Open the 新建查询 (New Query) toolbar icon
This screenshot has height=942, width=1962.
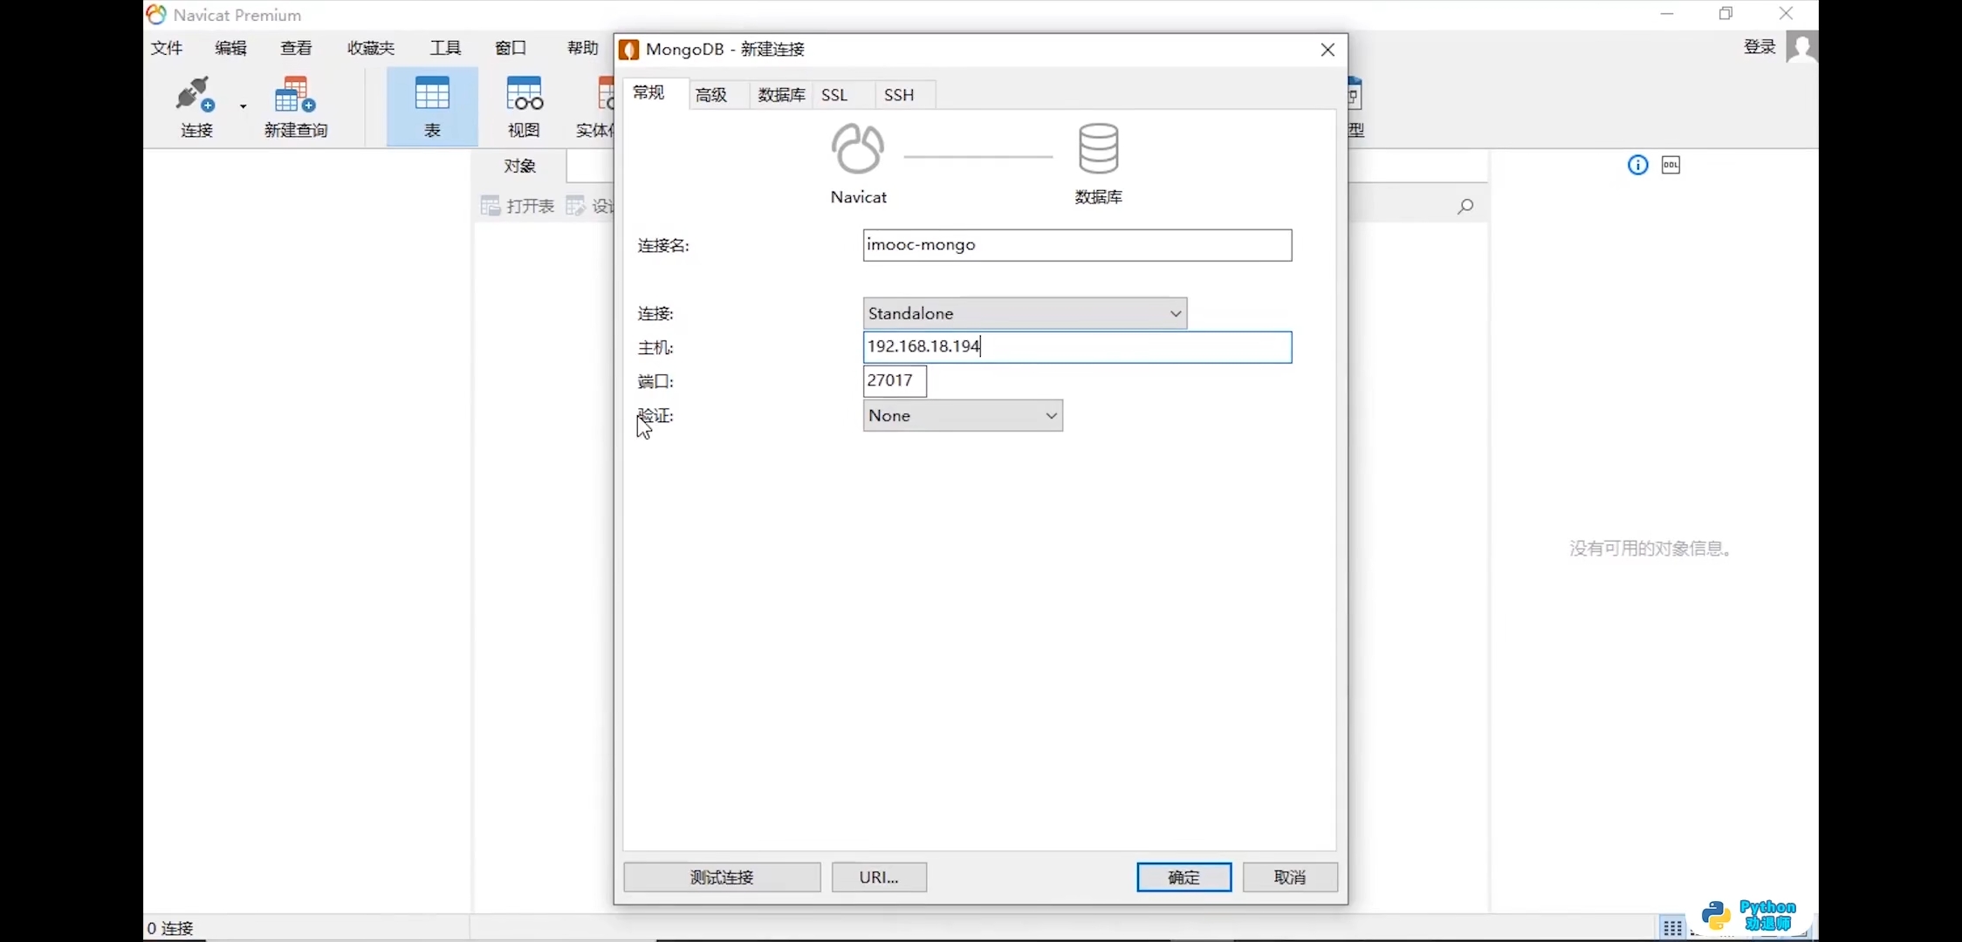click(295, 96)
